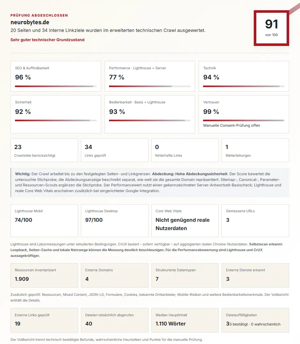Click the overall score 91 badge
The width and height of the screenshot is (300, 344).
(x=271, y=28)
